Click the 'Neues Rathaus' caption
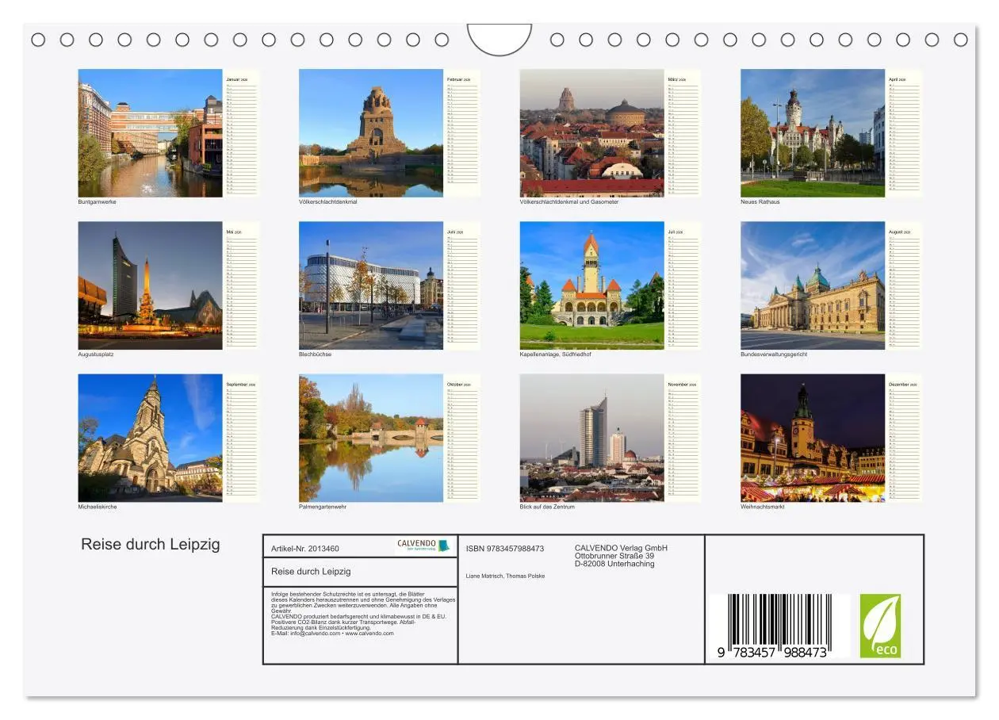The height and width of the screenshot is (720, 999). click(x=760, y=202)
